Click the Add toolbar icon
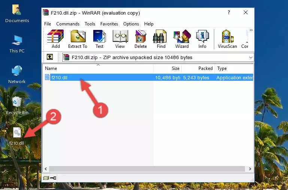Image resolution: width=288 pixels, height=190 pixels. 55,39
